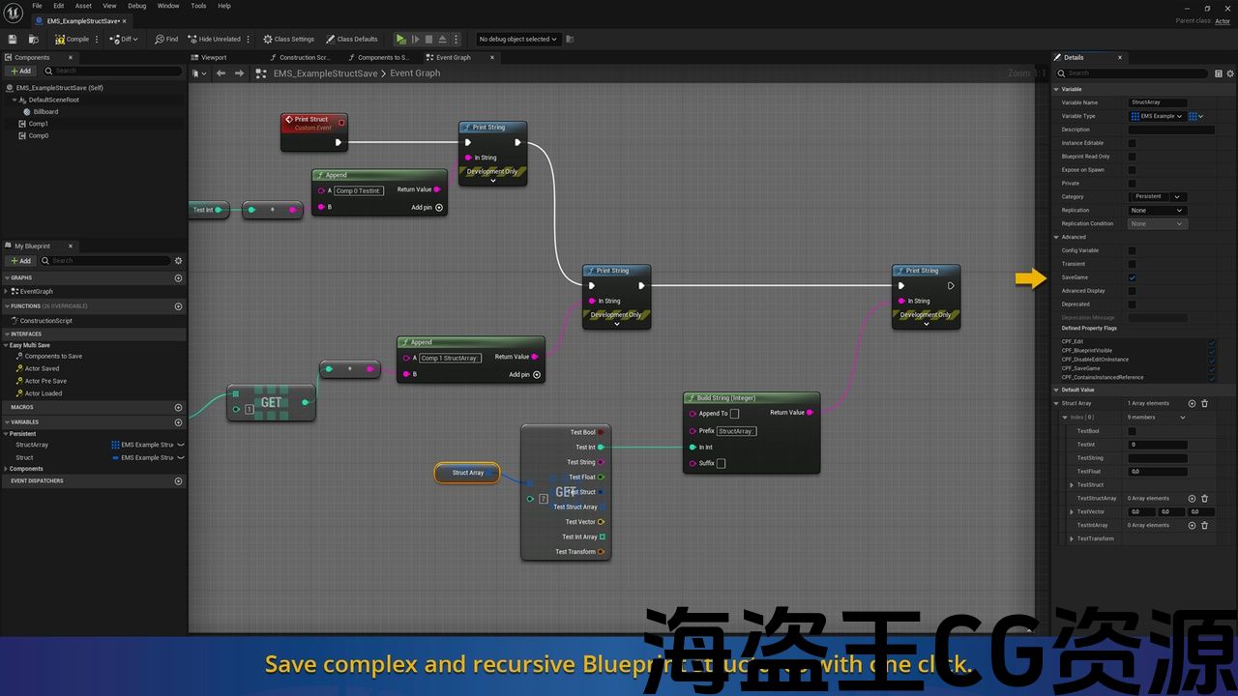Open the Window menu

pyautogui.click(x=168, y=6)
